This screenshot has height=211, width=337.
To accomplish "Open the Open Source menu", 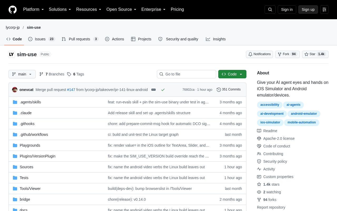I will [x=121, y=9].
